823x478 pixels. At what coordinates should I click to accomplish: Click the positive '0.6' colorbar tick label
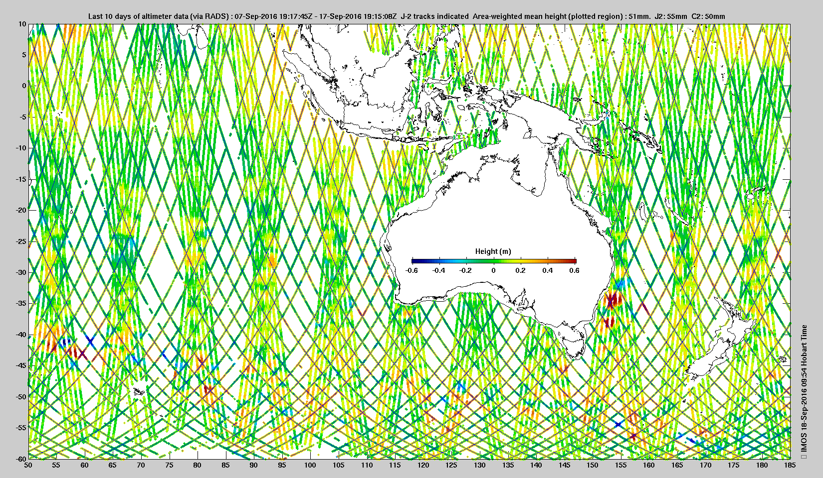tap(575, 270)
